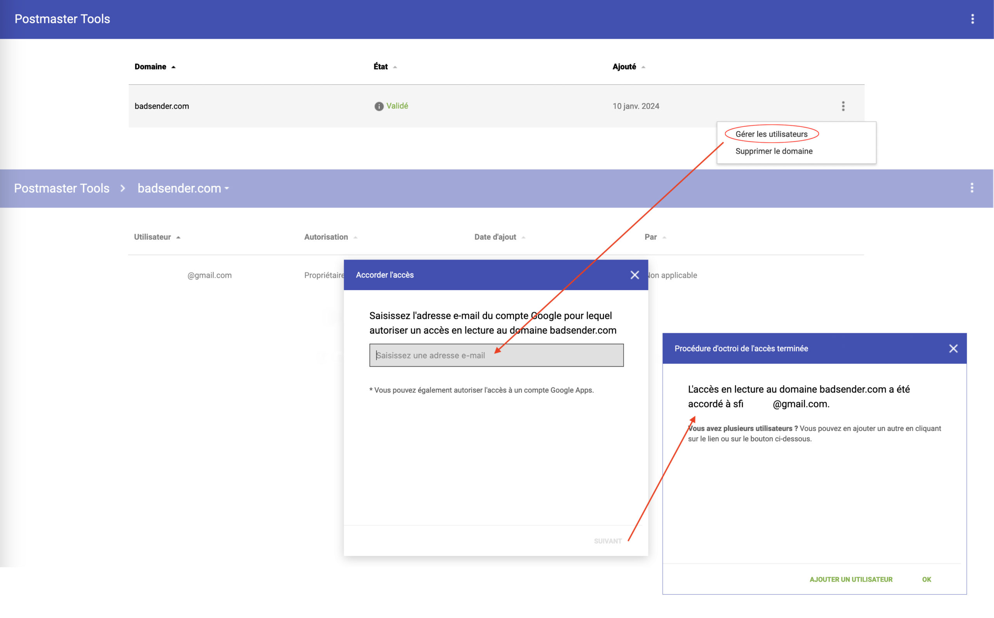Confirm with the OK button
994x618 pixels.
(926, 580)
